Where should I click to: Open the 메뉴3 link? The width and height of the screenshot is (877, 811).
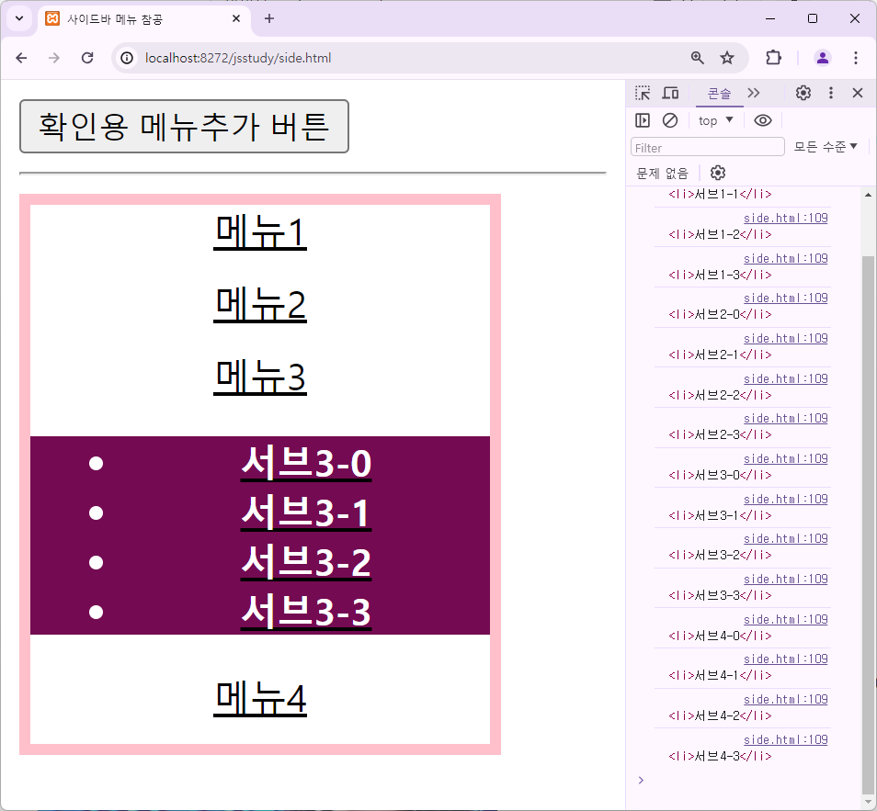click(260, 377)
